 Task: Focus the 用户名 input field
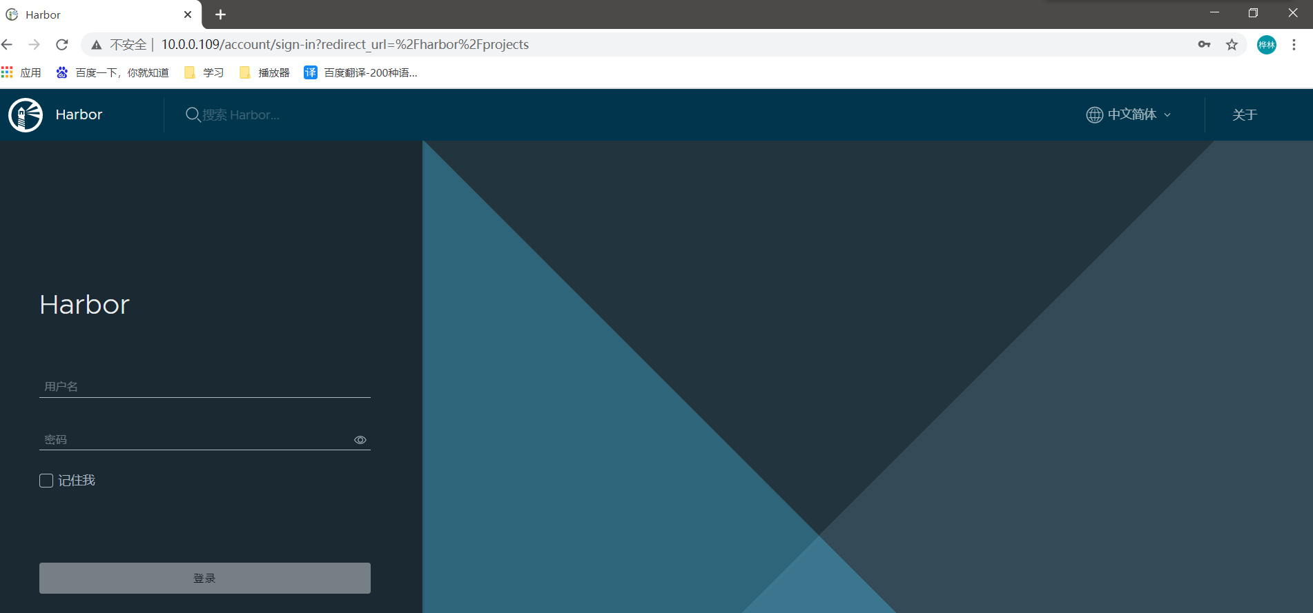205,386
